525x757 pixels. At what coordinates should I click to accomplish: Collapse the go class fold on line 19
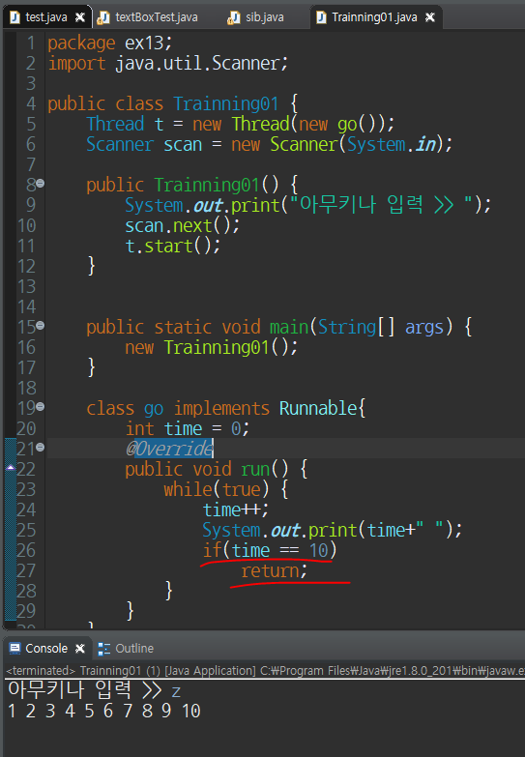[41, 406]
